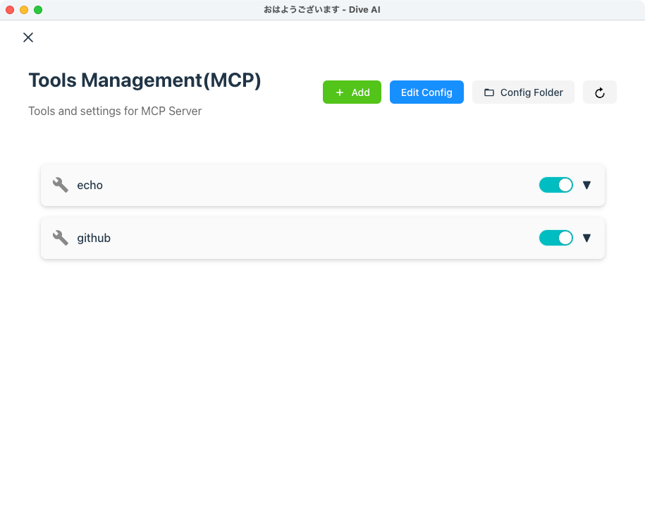Viewport: 645px width, 513px height.
Task: Disable the echo tool toggle
Action: point(555,185)
